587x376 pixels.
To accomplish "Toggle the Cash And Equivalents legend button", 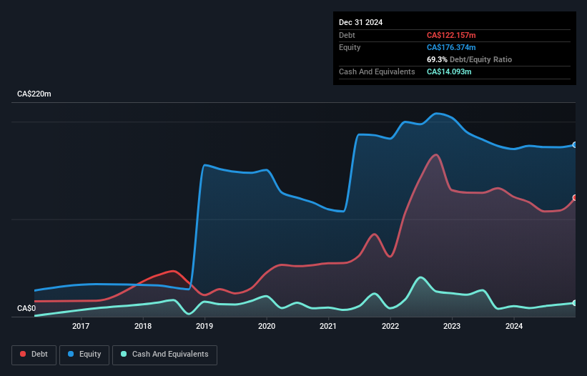I will pyautogui.click(x=164, y=355).
